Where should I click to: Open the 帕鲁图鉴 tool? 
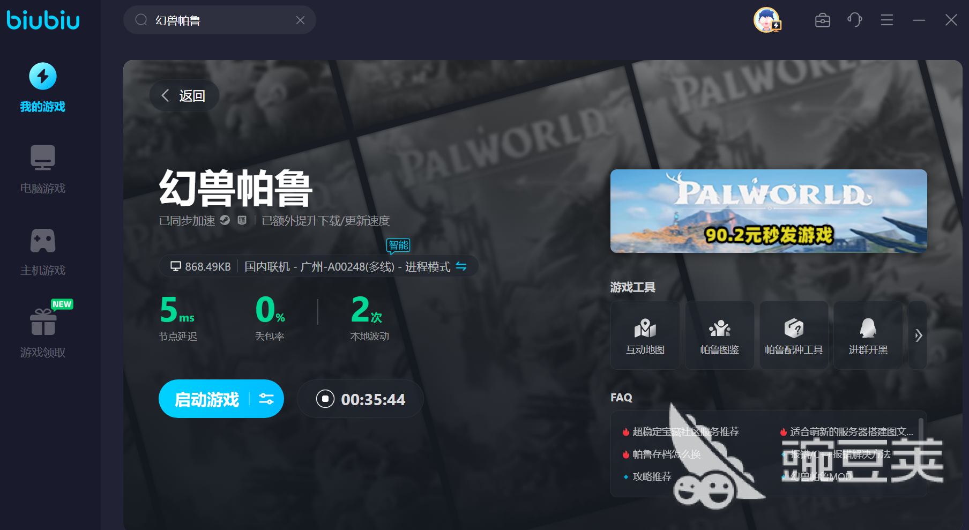click(x=719, y=335)
